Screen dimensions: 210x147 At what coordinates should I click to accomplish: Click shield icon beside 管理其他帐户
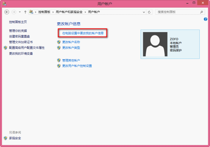59,60
